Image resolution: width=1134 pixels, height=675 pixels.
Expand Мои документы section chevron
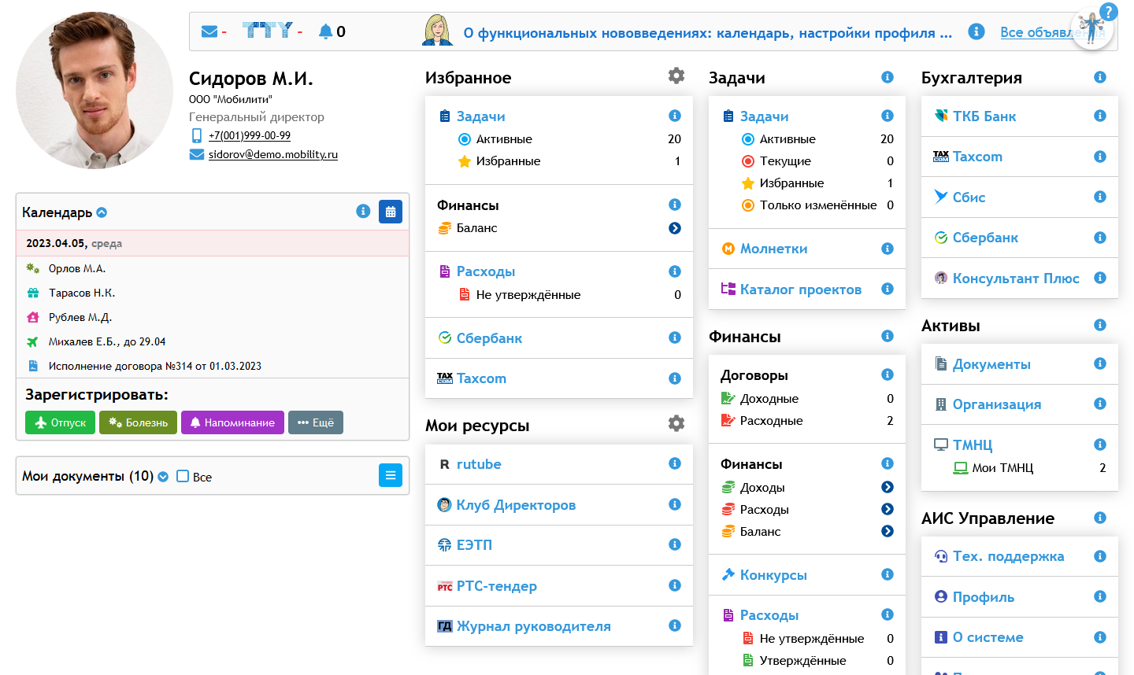point(163,477)
